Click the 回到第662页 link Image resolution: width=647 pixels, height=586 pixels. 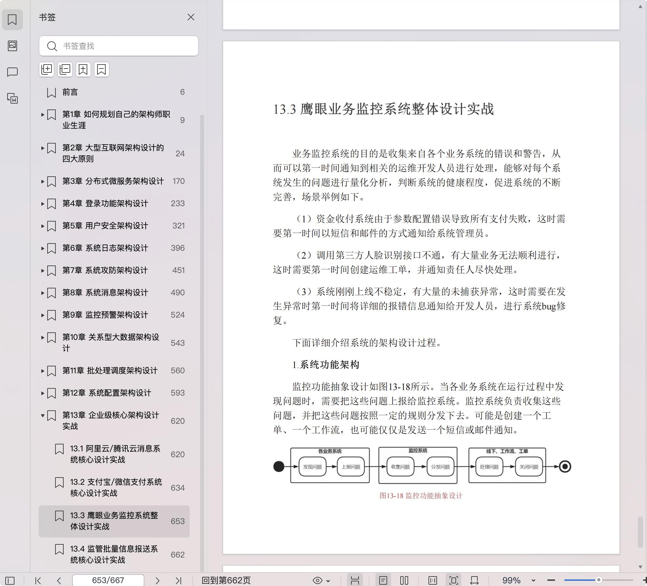pos(226,580)
